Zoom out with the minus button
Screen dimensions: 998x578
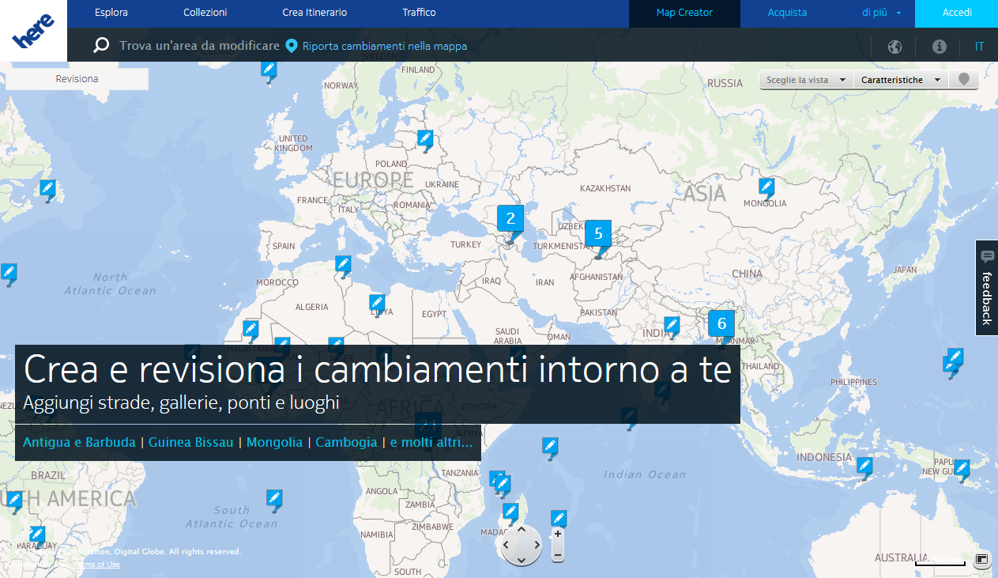click(558, 555)
